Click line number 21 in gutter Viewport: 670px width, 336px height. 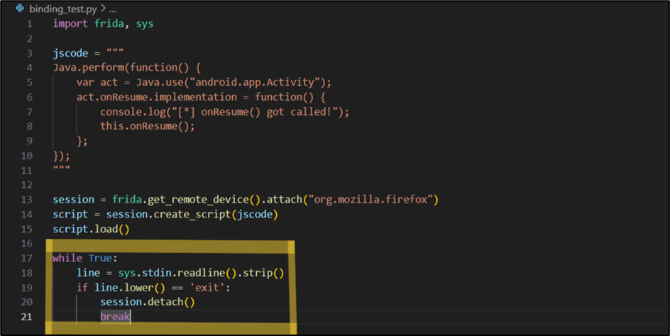26,317
